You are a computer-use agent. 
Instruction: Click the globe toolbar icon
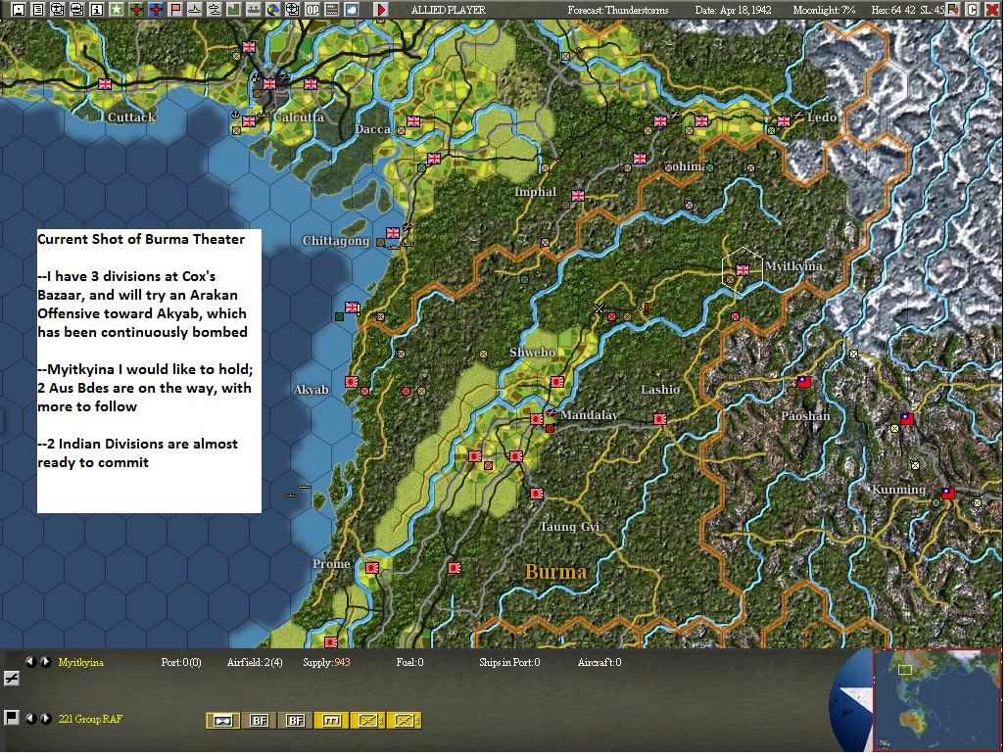click(x=273, y=10)
